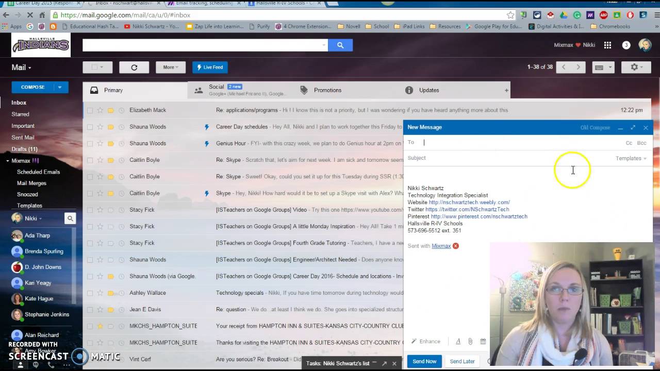The image size is (660, 371).
Task: Click the Mixmax extension icon in Chrome toolbar
Action: coord(590,15)
